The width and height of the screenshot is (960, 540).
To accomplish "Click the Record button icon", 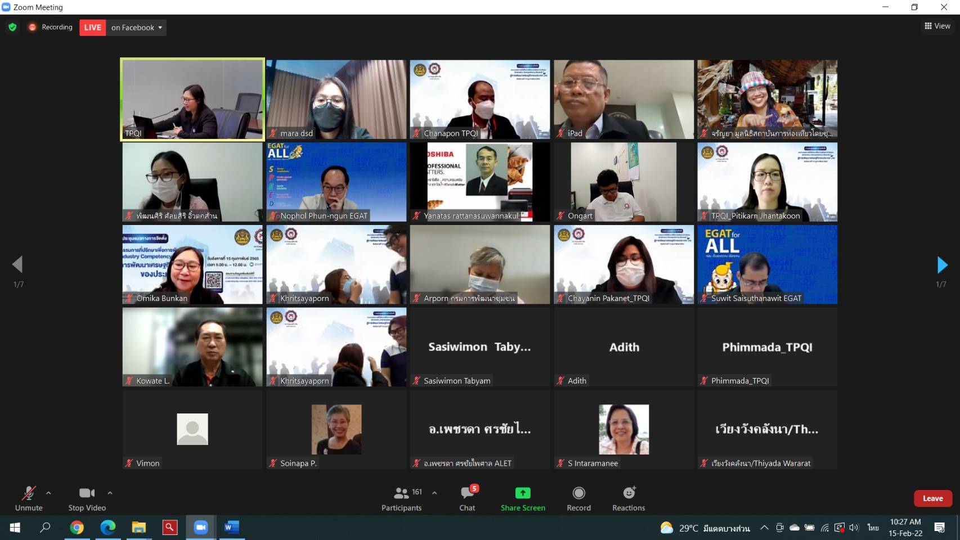I will 578,493.
